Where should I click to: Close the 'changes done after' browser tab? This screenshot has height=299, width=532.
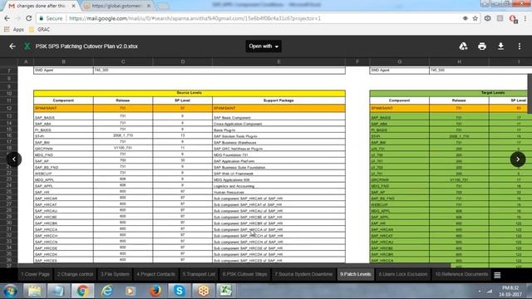(x=73, y=6)
